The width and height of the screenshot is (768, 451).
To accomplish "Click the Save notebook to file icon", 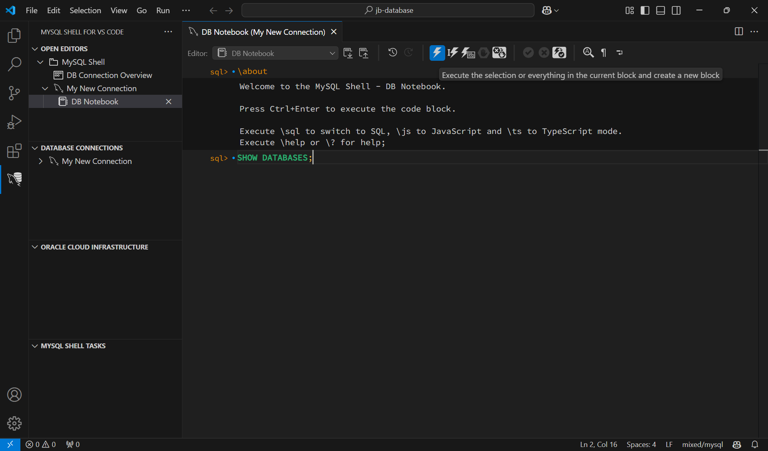I will point(348,53).
